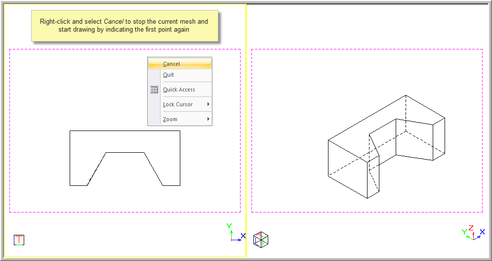
Task: Open Quick Access from the context menu
Action: tap(179, 89)
